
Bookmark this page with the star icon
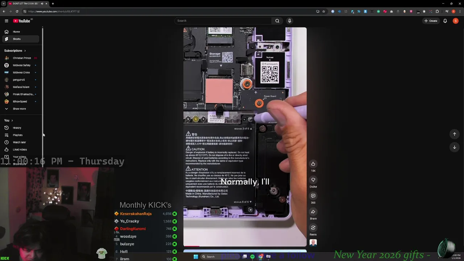(x=324, y=11)
